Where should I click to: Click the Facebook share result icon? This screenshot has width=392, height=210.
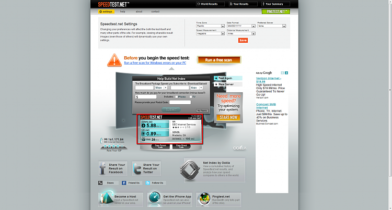(x=102, y=168)
